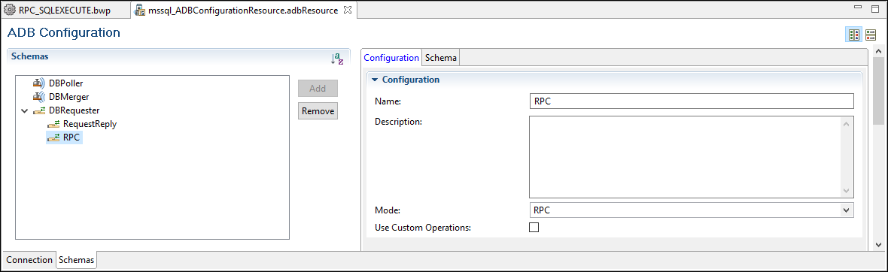
Task: Enable the Use Custom Operations checkbox
Action: click(x=534, y=228)
